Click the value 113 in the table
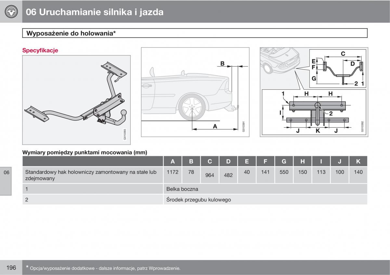The height and width of the screenshot is (275, 390). coord(321,172)
